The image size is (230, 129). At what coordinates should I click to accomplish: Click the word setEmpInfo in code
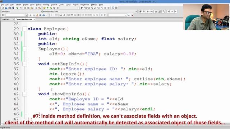pyautogui.click(x=66, y=64)
